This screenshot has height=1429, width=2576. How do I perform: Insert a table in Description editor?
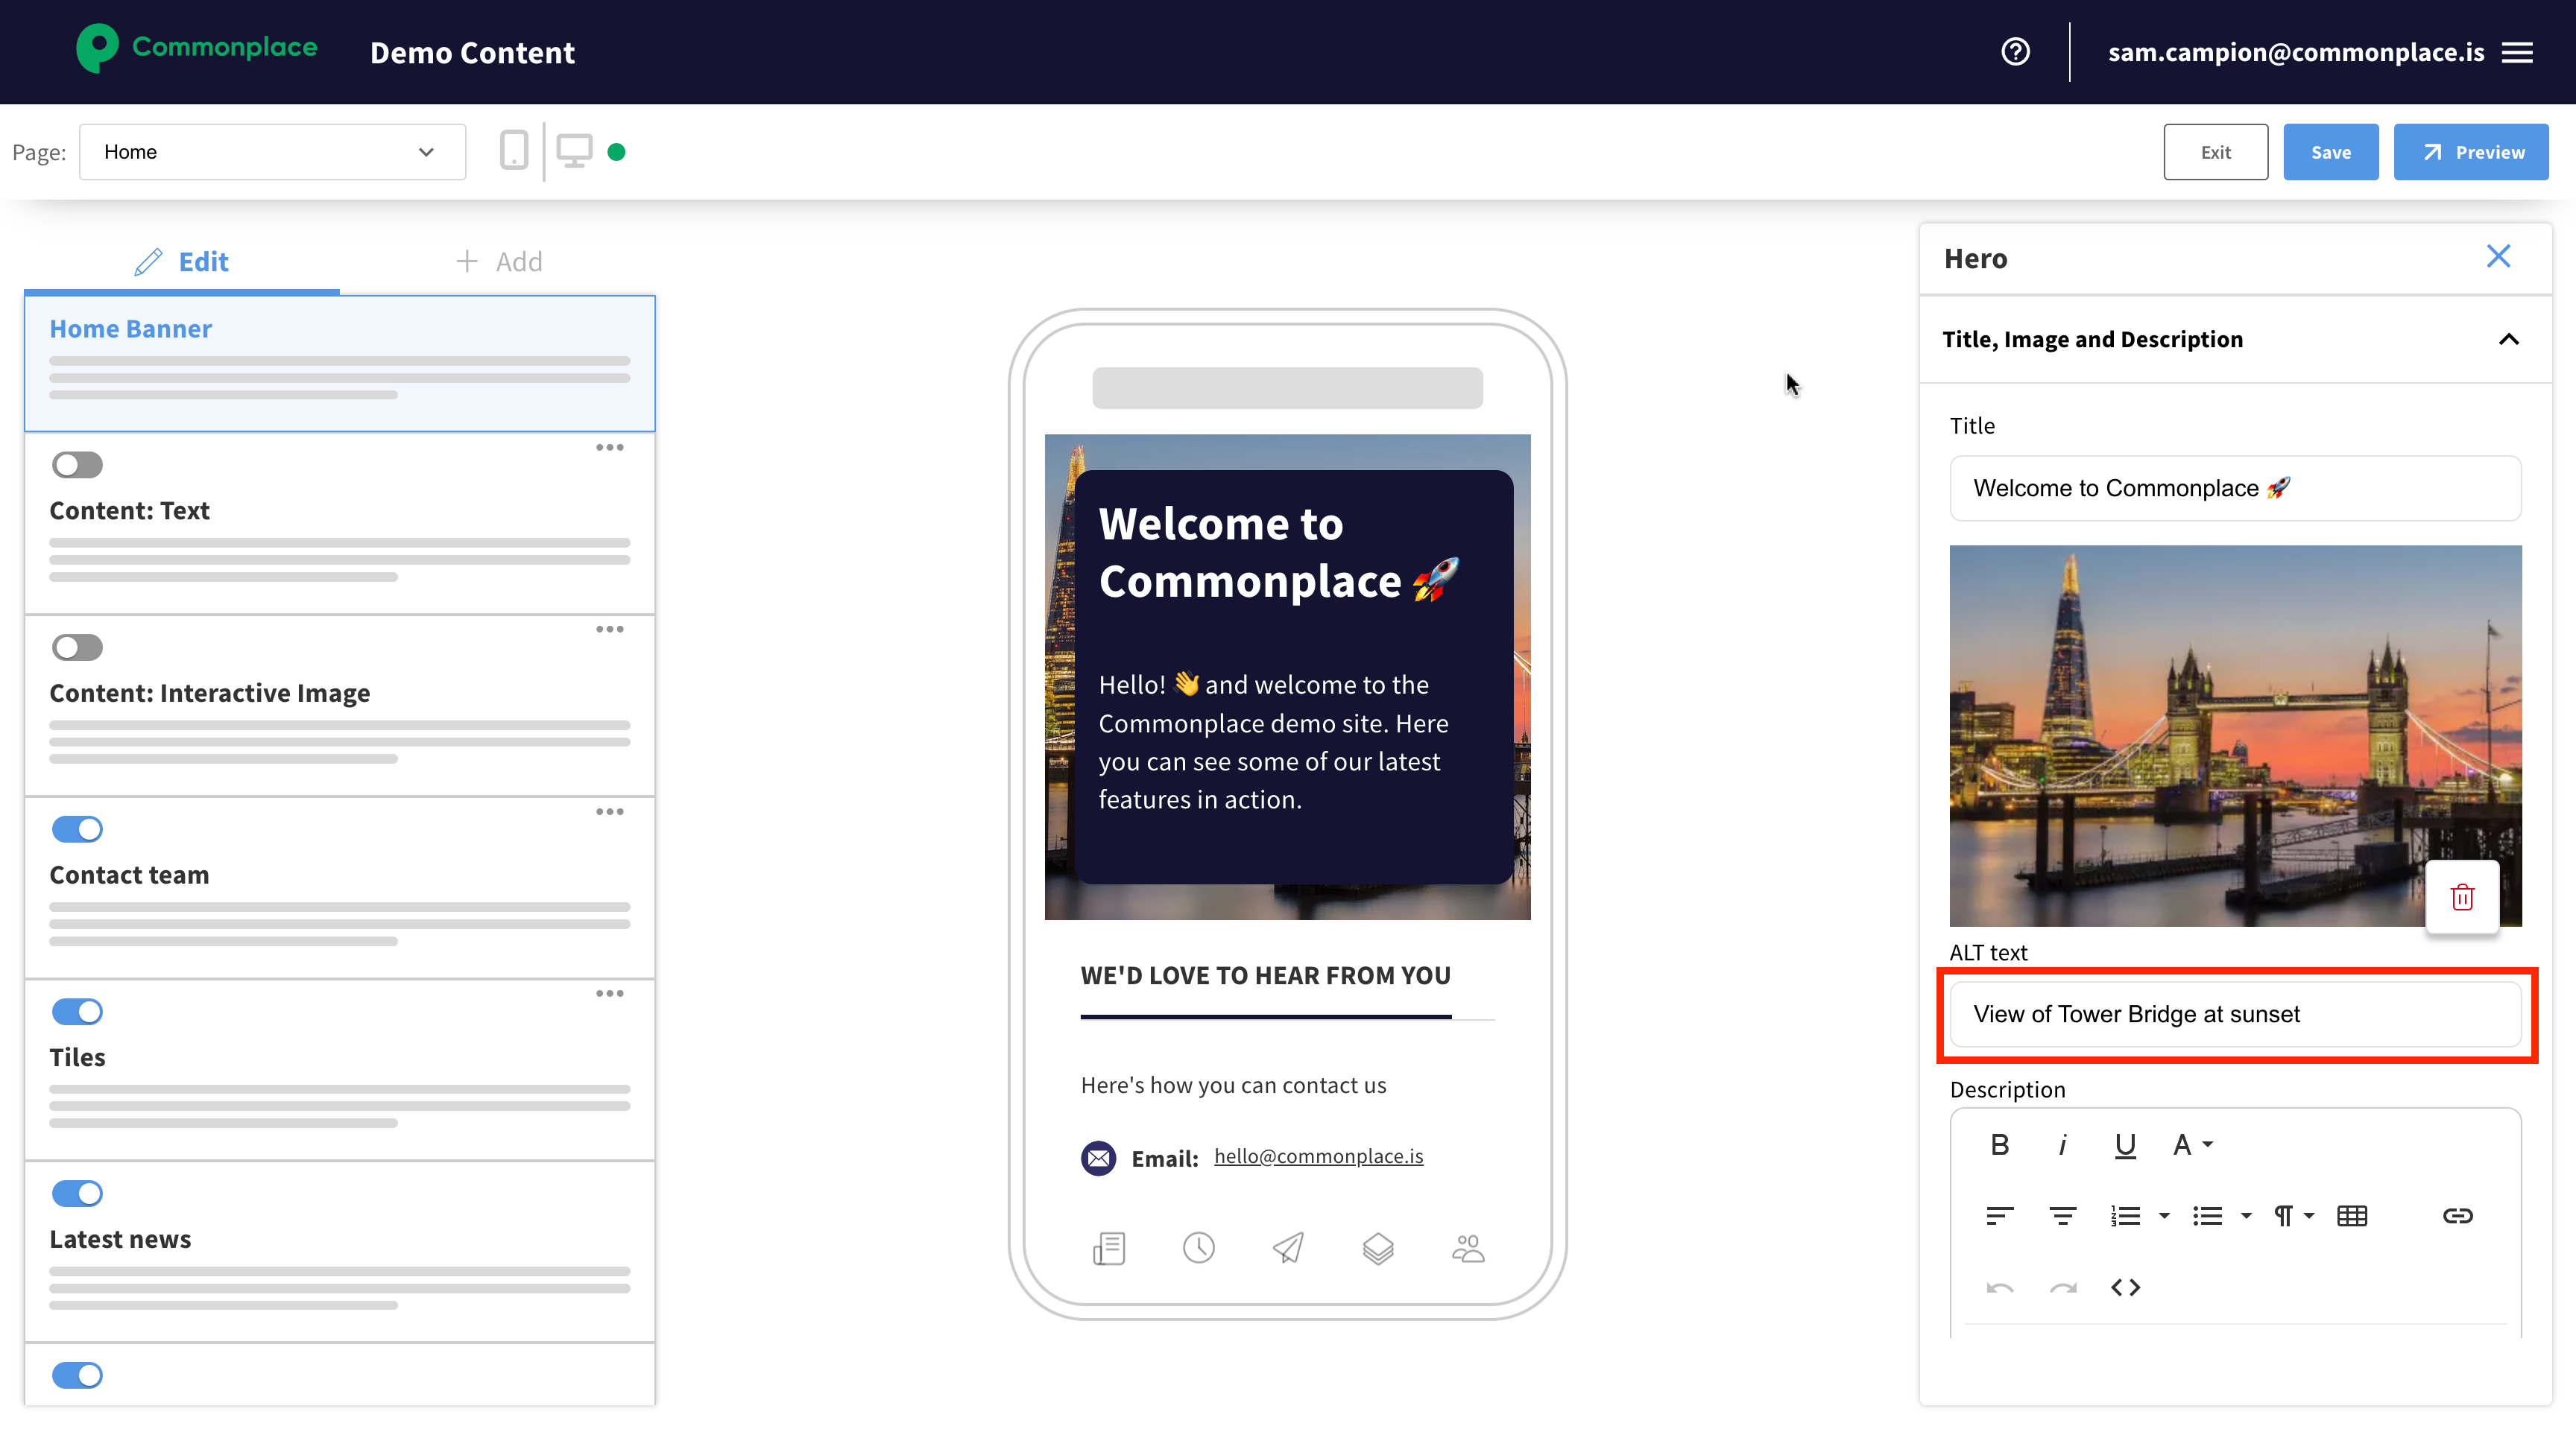2351,1215
